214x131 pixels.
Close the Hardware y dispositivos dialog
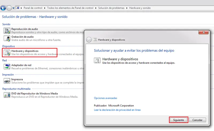(x=204, y=32)
